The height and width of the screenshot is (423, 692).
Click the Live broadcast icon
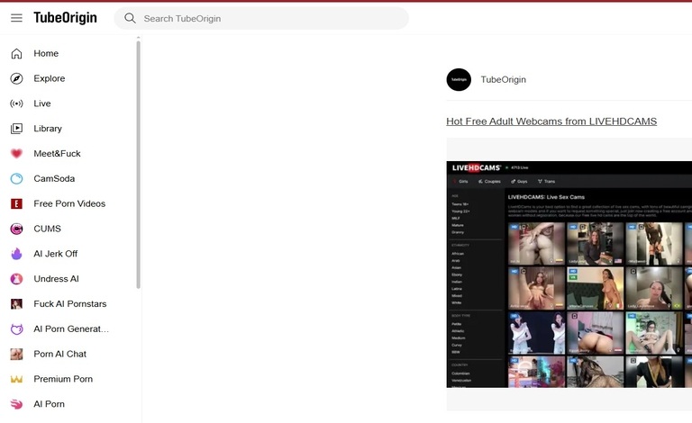coord(16,103)
